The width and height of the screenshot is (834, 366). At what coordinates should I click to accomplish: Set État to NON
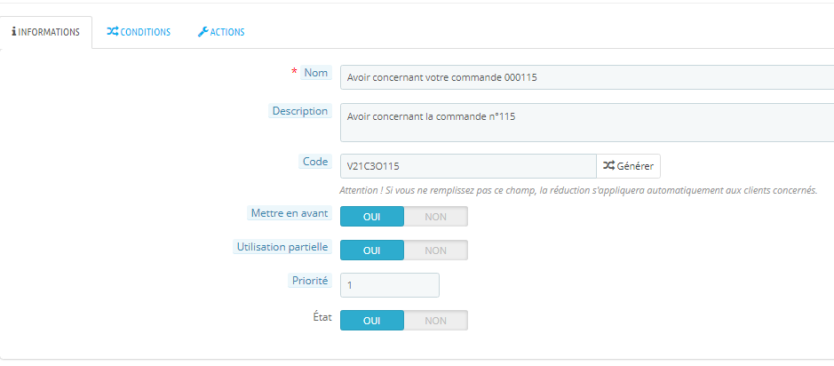(435, 320)
